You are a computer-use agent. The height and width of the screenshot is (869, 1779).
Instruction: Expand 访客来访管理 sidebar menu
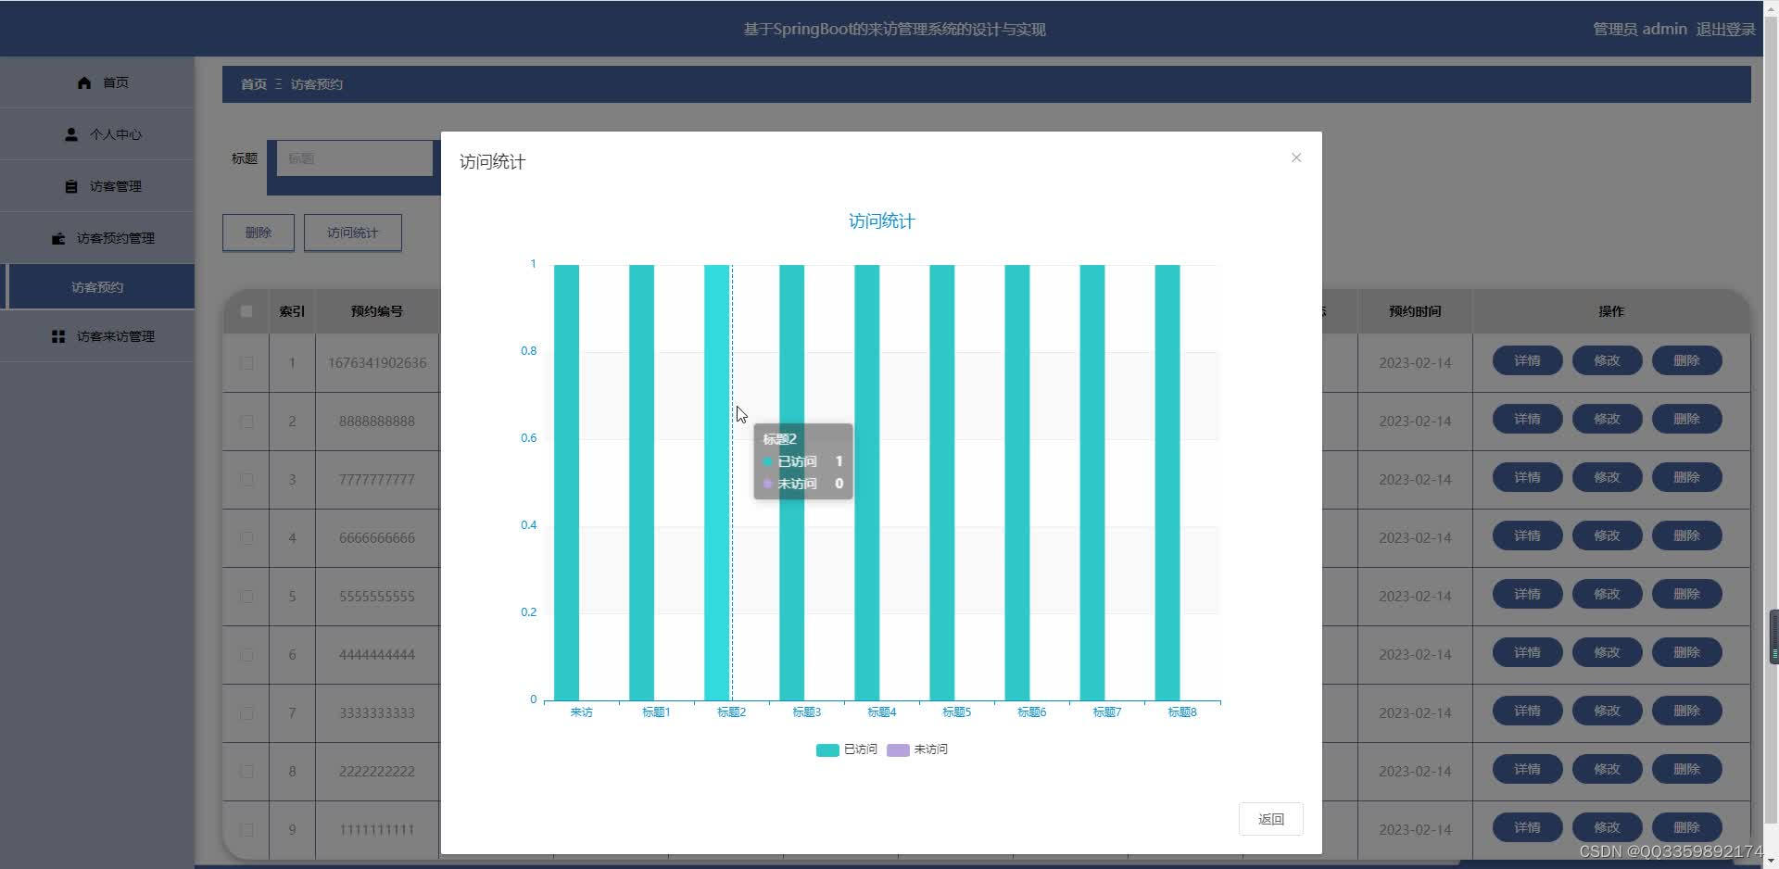[x=97, y=336]
